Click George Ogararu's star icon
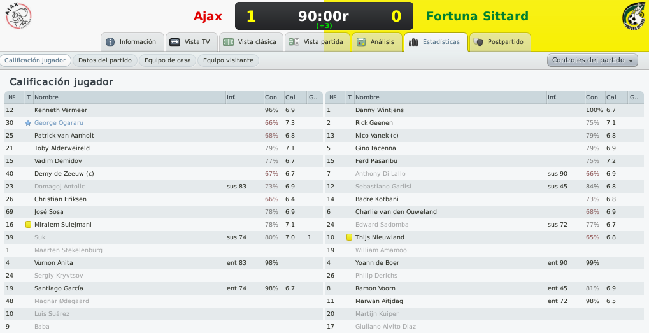The image size is (649, 333). point(28,123)
